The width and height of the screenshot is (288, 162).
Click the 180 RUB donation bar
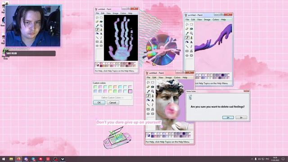[x=30, y=54]
